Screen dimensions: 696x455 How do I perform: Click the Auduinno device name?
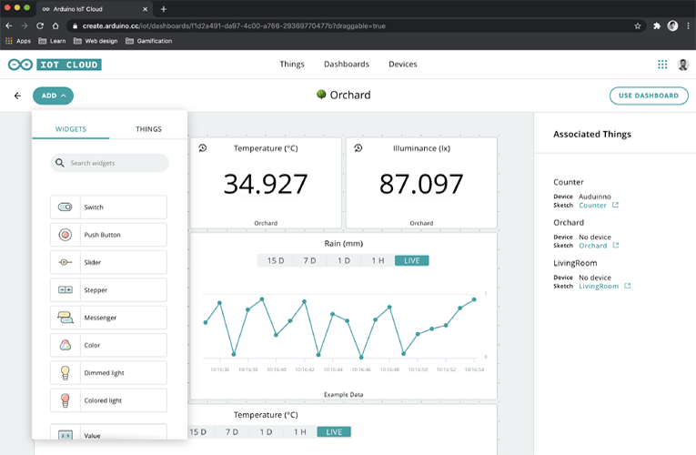point(595,197)
